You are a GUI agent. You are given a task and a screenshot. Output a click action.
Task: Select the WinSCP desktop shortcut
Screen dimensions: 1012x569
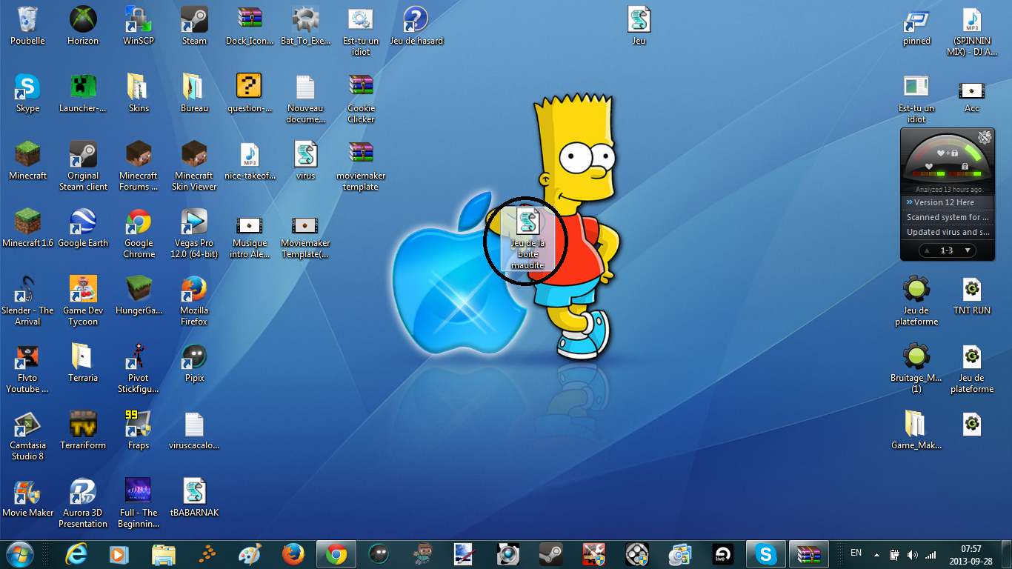[139, 26]
